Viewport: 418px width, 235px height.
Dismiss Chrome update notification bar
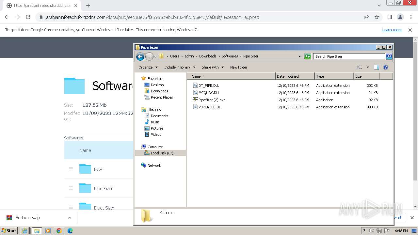coord(410,30)
